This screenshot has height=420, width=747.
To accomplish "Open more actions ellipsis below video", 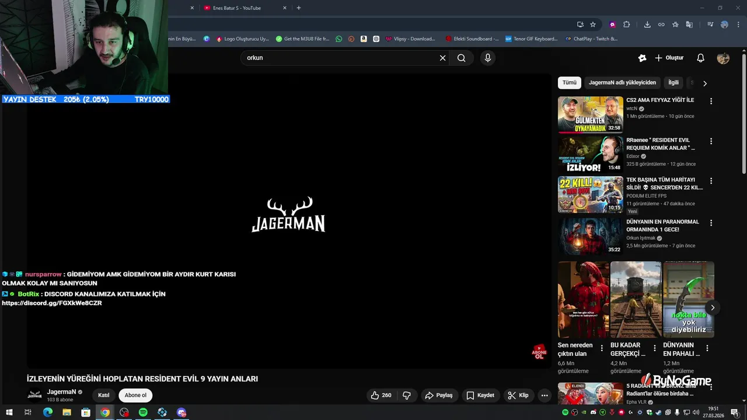I will pos(544,395).
